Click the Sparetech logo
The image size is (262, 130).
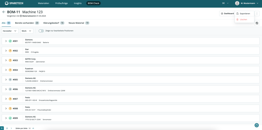point(14,3)
